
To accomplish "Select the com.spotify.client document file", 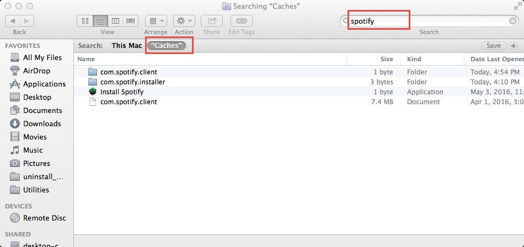I will (299, 102).
